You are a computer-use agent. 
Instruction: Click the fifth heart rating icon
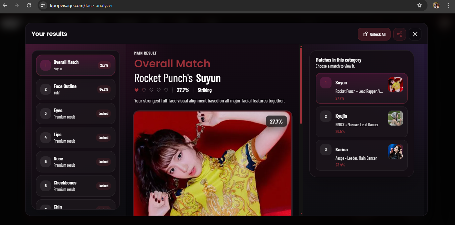(x=166, y=90)
